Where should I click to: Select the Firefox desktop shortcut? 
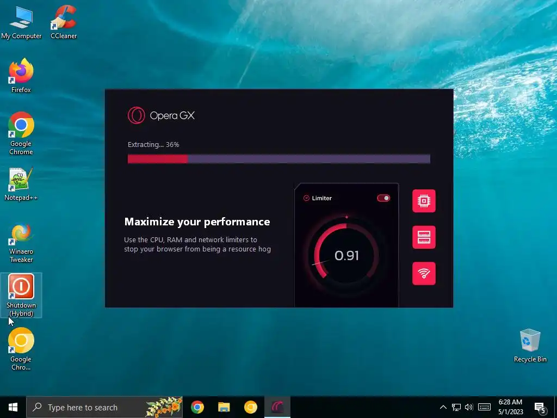point(21,76)
